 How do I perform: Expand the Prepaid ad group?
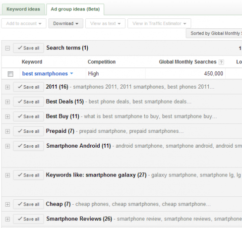[x=7, y=131]
